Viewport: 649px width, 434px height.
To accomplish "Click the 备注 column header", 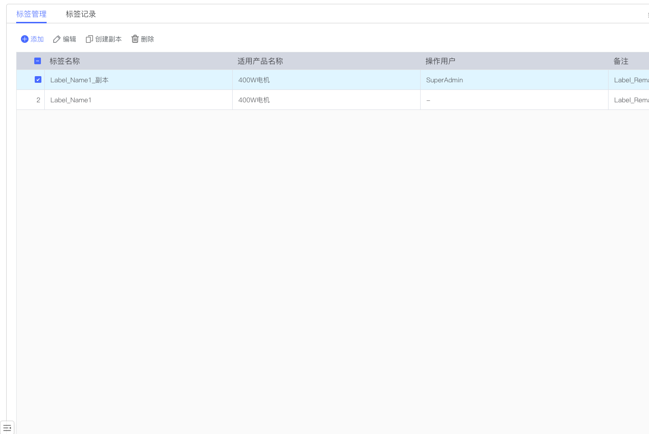I will pyautogui.click(x=621, y=61).
